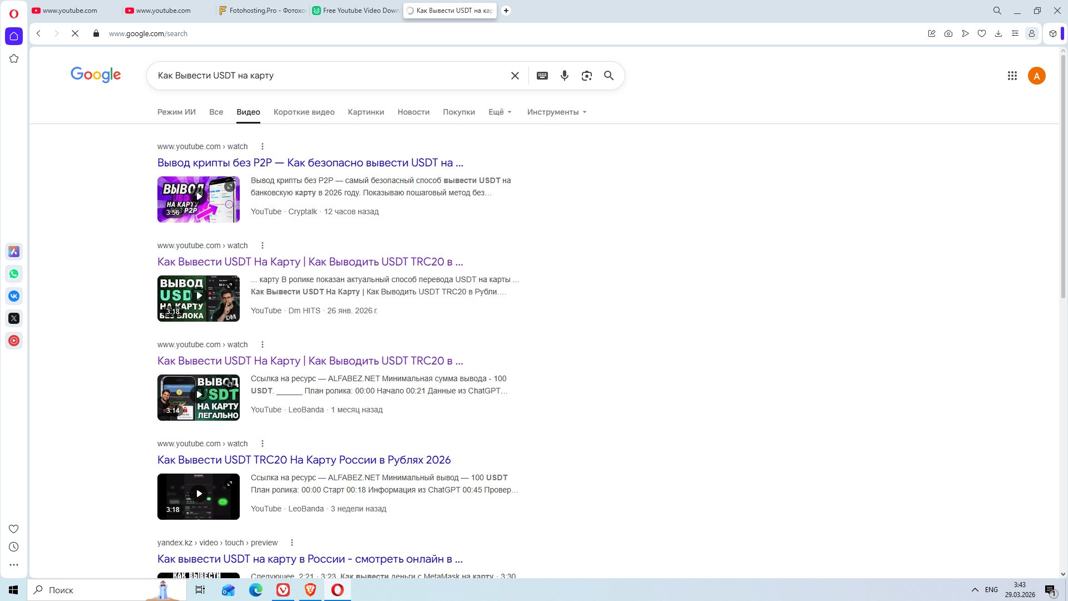The width and height of the screenshot is (1068, 601).
Task: Expand the Ещё dropdown menu
Action: click(x=500, y=112)
